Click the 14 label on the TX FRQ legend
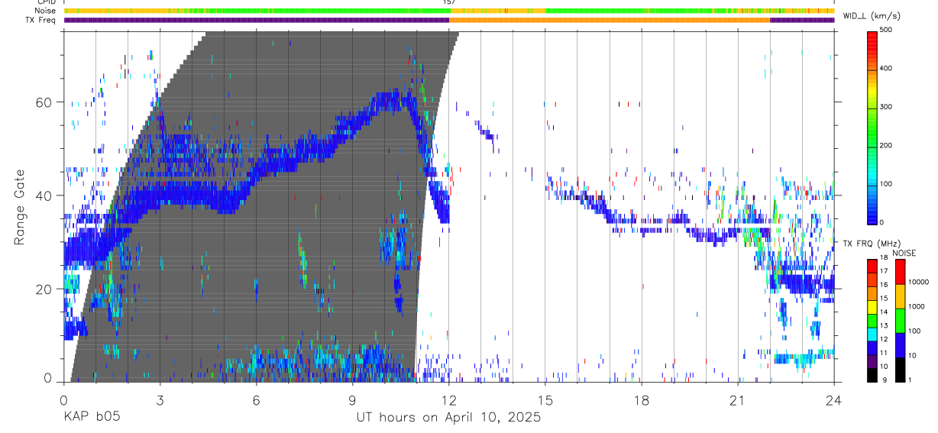This screenshot has height=433, width=938. pos(884,312)
